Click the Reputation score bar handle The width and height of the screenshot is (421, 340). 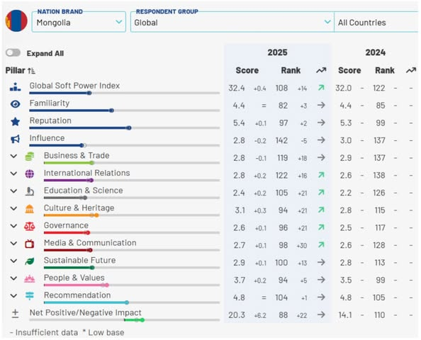tap(129, 128)
